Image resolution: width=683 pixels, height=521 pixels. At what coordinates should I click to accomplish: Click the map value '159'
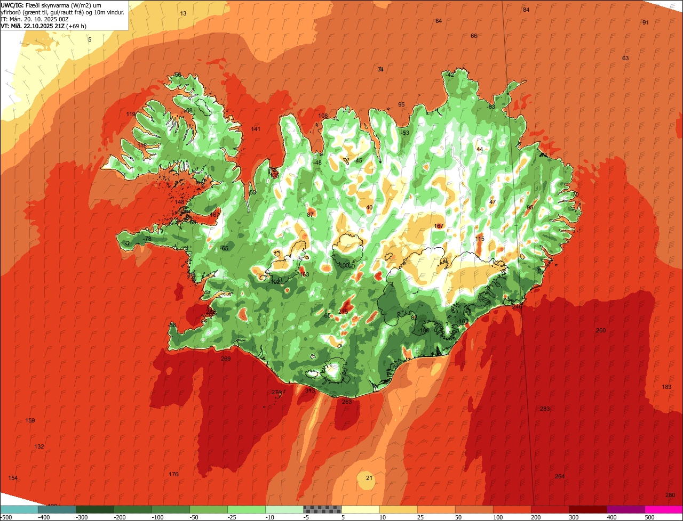(x=30, y=421)
